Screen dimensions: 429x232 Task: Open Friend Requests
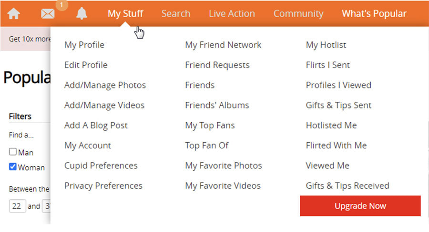217,65
